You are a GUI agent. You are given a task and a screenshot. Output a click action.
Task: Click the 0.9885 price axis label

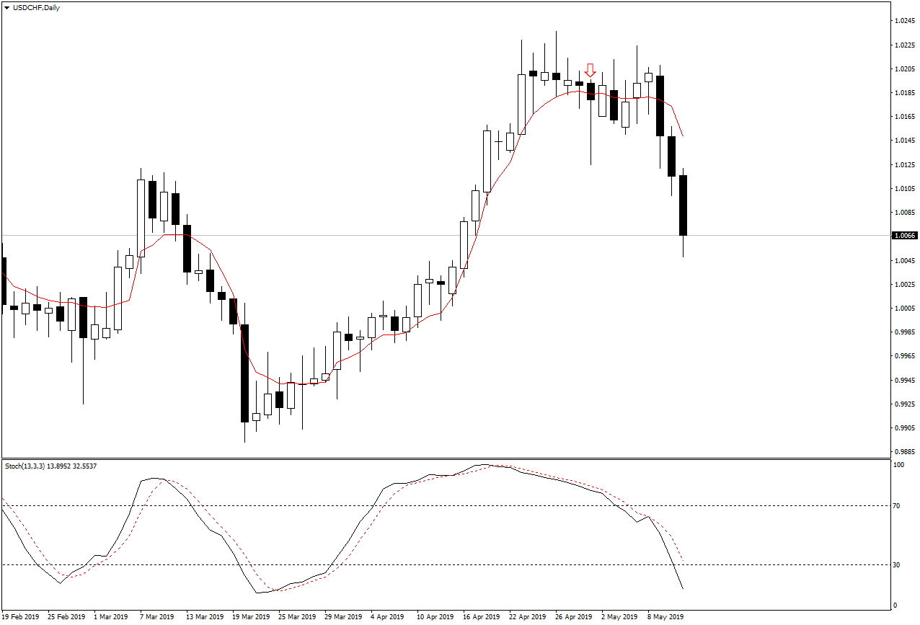tap(905, 452)
